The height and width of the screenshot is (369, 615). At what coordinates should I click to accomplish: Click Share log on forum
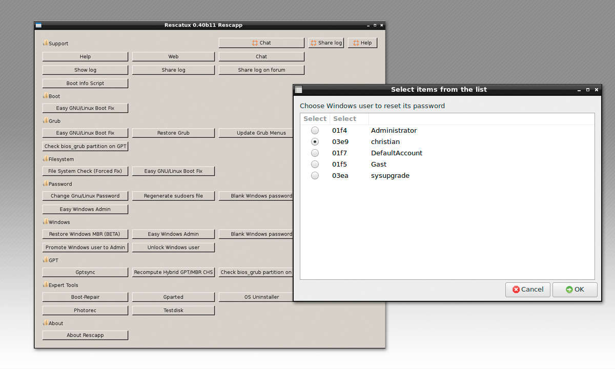pyautogui.click(x=261, y=70)
